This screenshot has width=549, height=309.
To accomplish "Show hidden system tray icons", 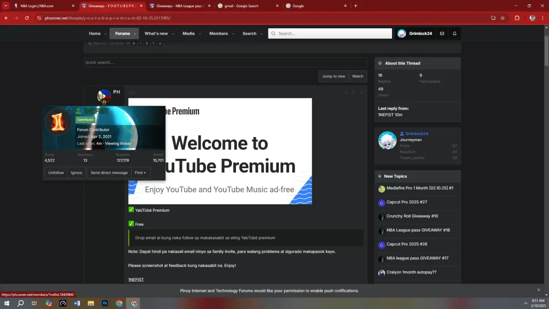I will point(526,303).
